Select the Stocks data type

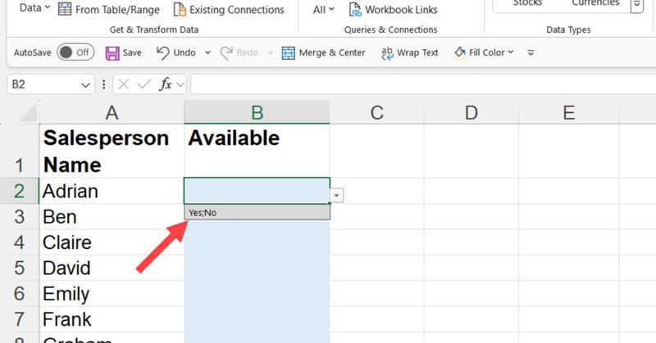pos(527,3)
